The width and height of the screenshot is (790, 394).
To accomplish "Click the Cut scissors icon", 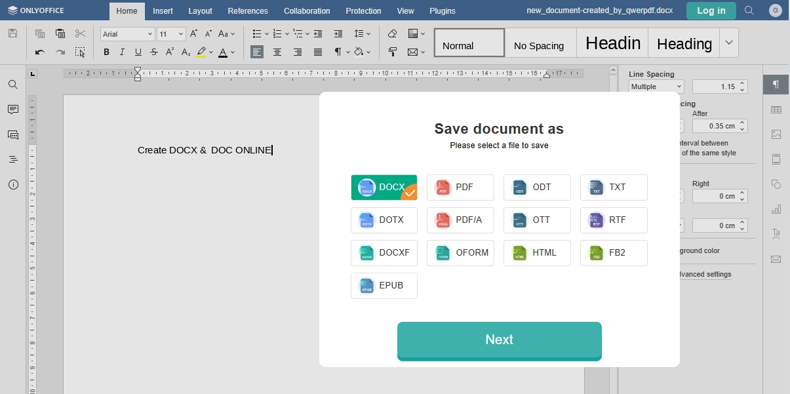I will coord(80,33).
